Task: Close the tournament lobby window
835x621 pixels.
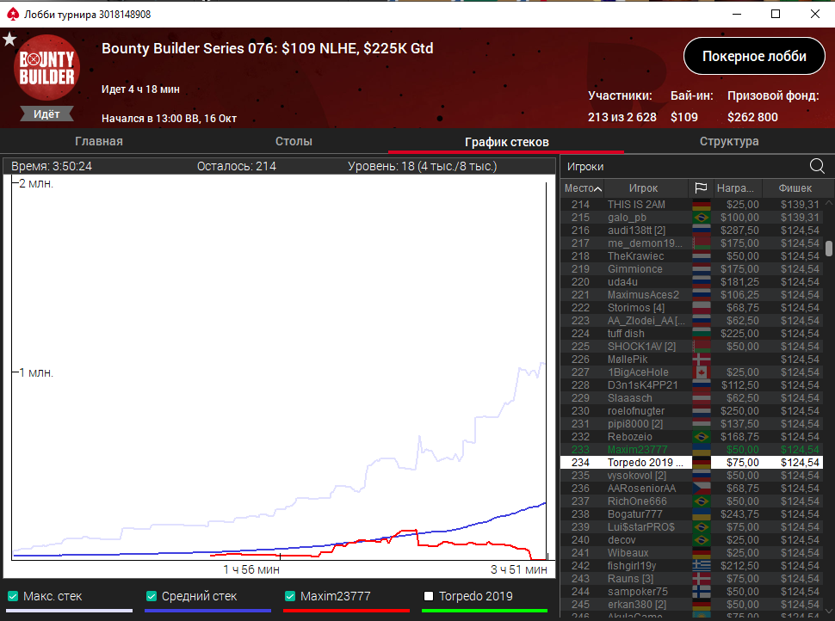Action: click(814, 15)
